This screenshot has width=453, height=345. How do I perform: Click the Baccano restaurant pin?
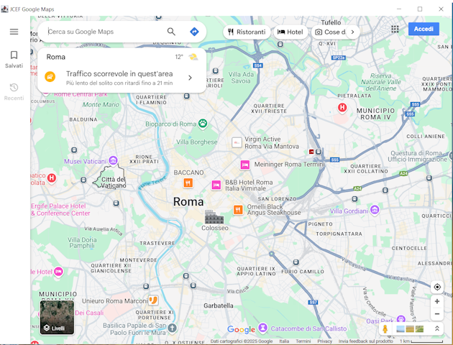click(188, 183)
